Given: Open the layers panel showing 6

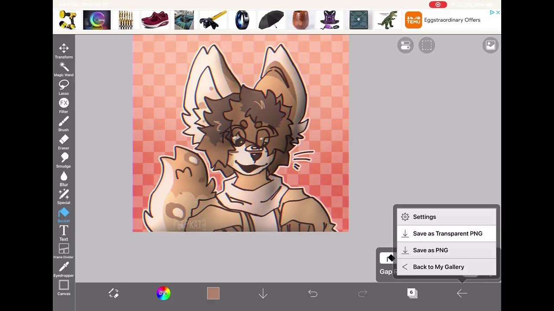Looking at the screenshot, I should point(412,293).
